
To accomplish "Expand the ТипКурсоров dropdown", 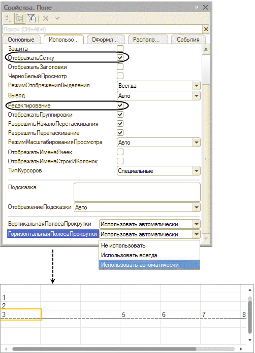I will [197, 171].
